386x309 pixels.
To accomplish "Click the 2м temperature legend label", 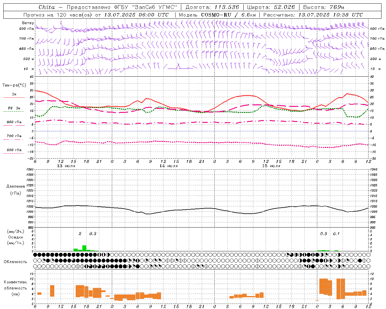I will click(14, 94).
